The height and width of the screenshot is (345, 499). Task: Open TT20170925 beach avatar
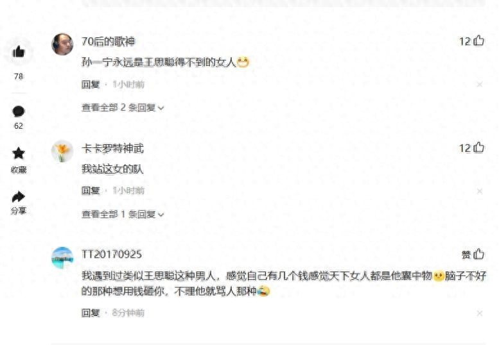point(62,258)
